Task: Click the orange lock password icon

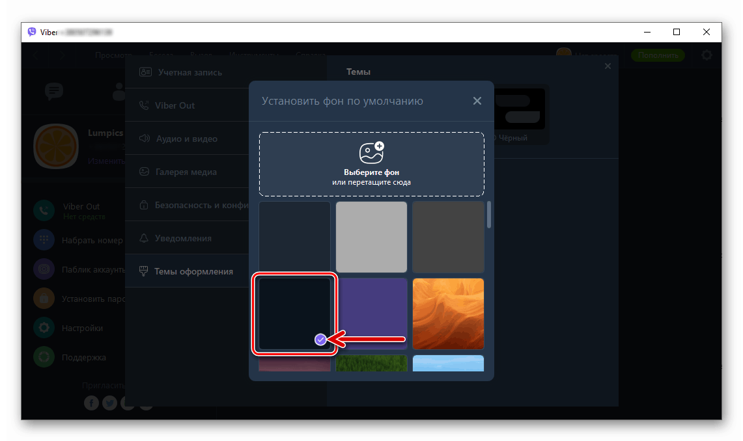Action: point(44,299)
